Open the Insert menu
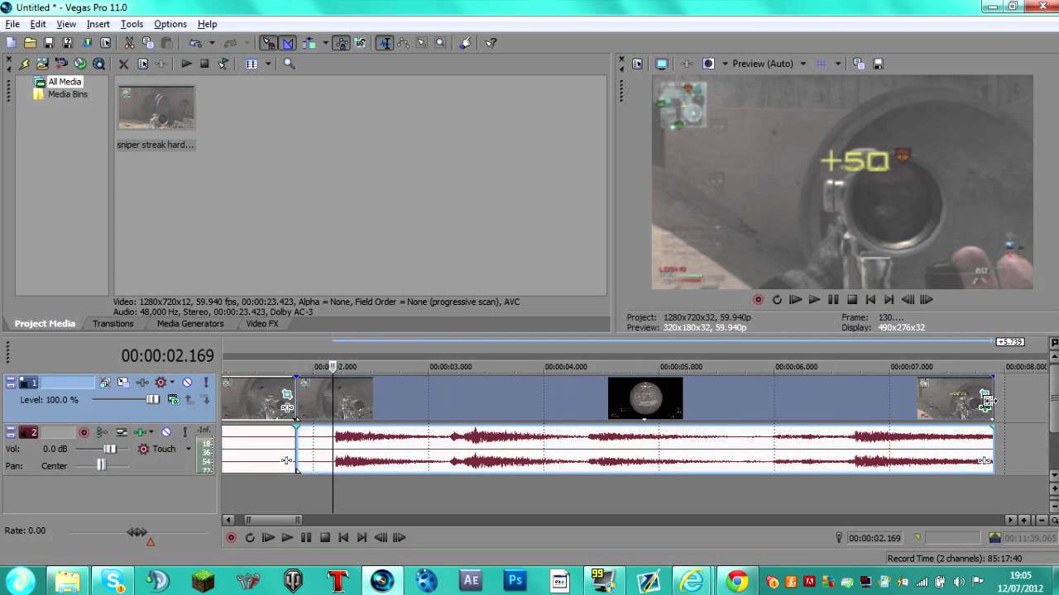 coord(98,24)
